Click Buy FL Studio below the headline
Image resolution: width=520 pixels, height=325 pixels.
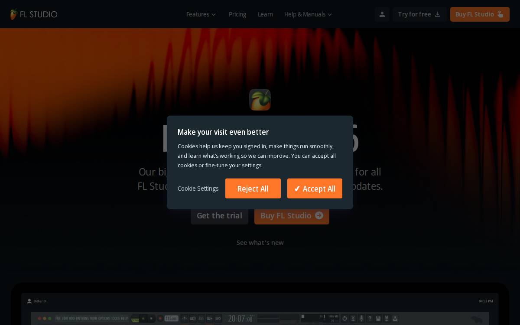pos(292,215)
